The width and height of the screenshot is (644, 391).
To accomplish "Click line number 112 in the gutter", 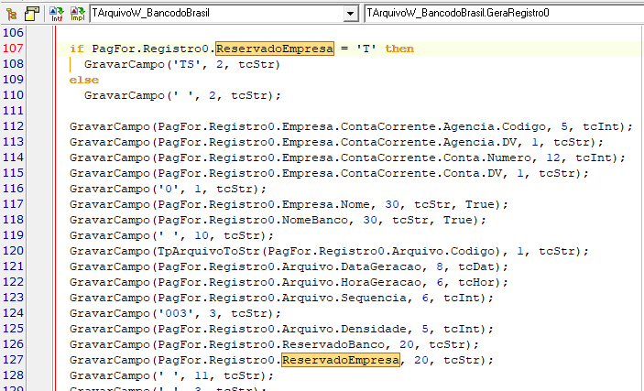I will tap(13, 126).
